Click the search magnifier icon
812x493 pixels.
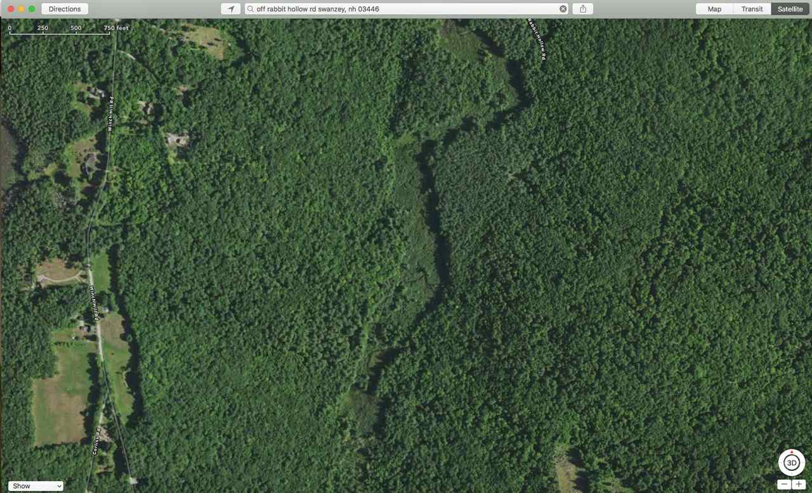coord(251,9)
